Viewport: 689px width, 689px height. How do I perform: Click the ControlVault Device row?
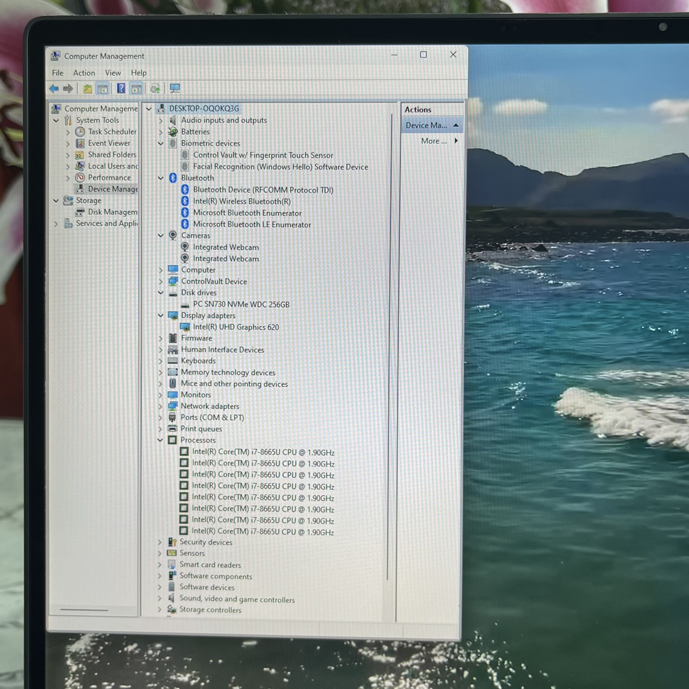(x=214, y=281)
